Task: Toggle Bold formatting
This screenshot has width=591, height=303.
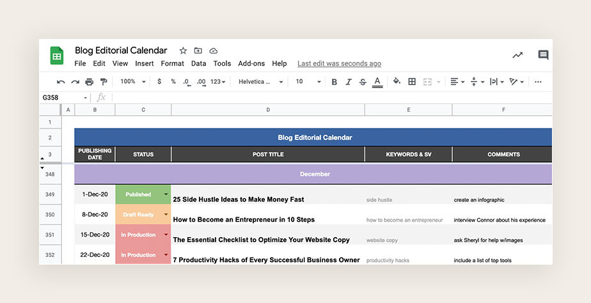Action: tap(334, 82)
